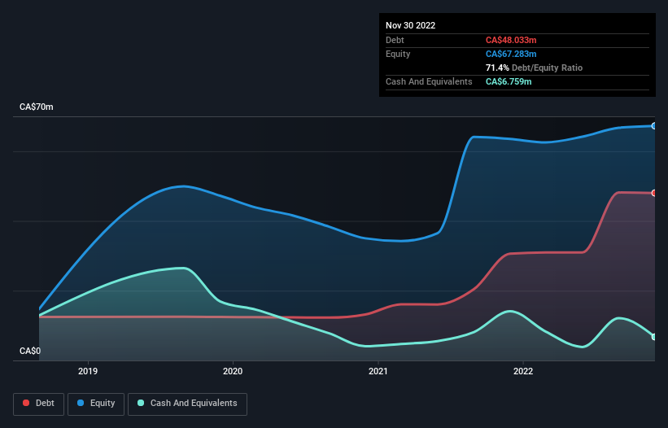Click the Equity label in tooltip
668x428 pixels.
point(398,54)
